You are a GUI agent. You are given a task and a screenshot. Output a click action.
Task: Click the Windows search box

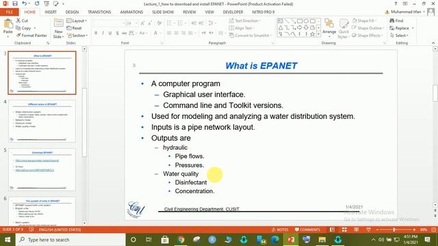(x=70, y=240)
